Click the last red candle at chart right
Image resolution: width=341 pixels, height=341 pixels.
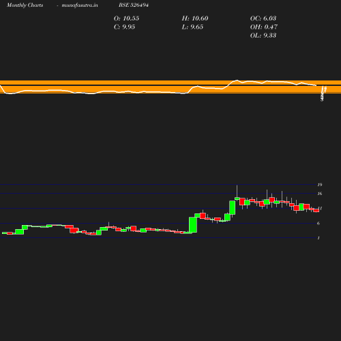[x=316, y=211]
